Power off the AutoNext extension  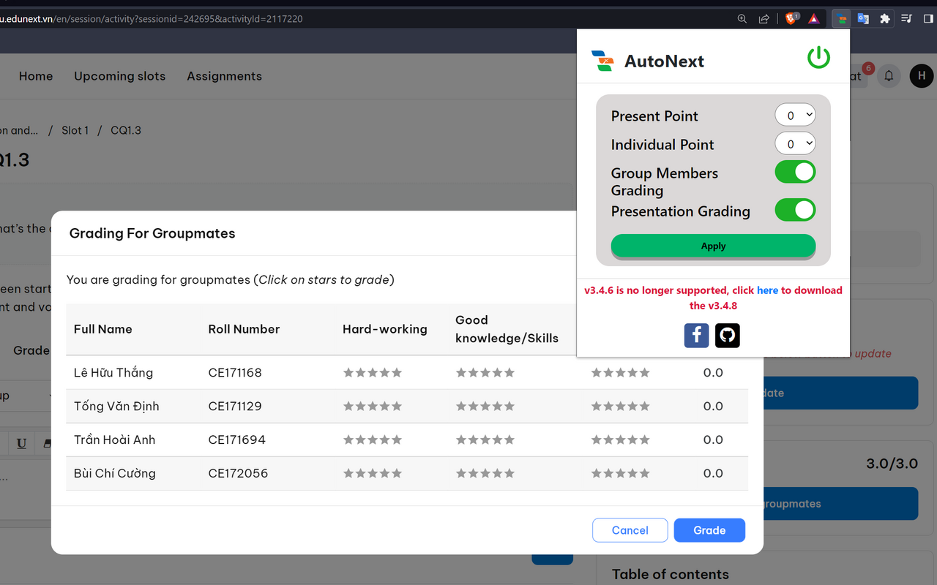pyautogui.click(x=818, y=57)
